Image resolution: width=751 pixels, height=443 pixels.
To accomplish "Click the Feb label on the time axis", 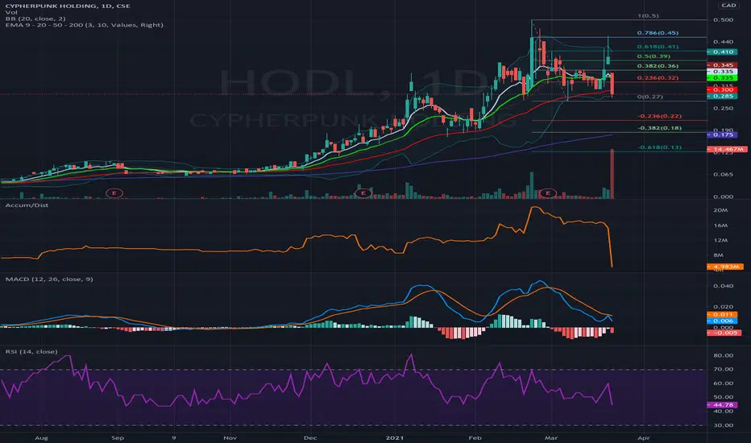I will tap(475, 437).
